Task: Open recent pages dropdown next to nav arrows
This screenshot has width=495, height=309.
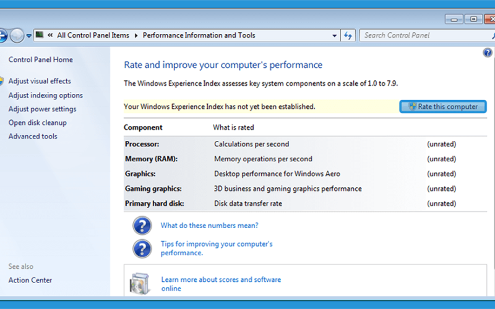Action: (28, 36)
